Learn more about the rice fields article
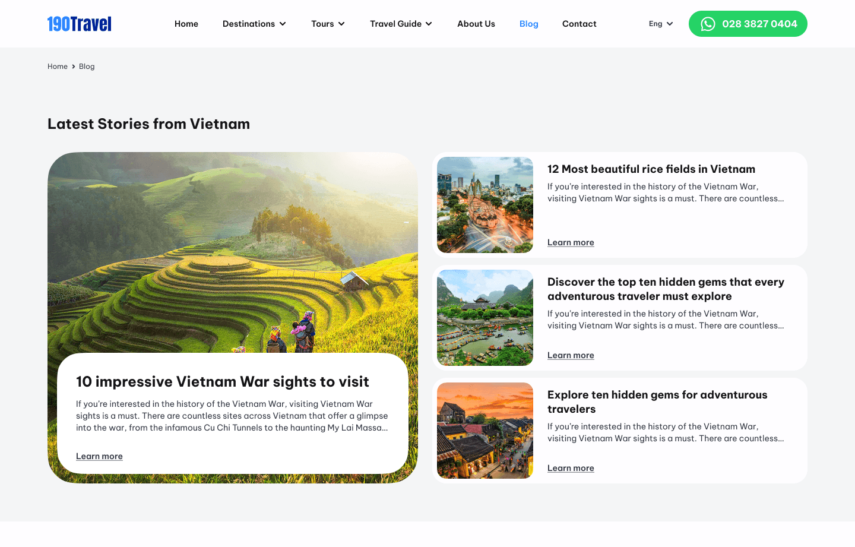This screenshot has height=547, width=855. (x=571, y=242)
